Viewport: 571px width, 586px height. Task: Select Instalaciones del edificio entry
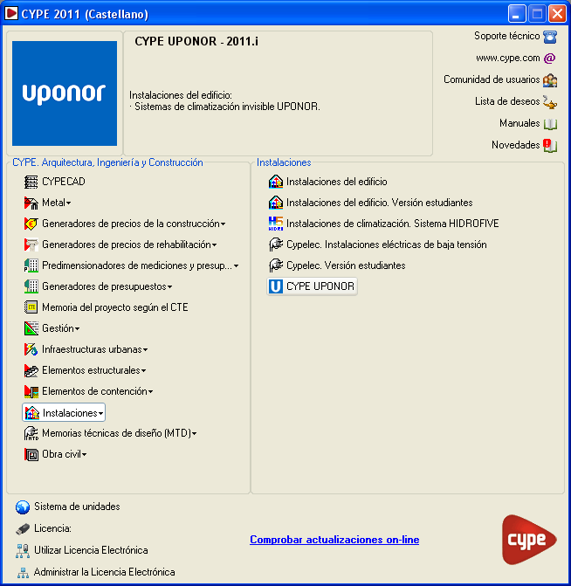pyautogui.click(x=328, y=182)
